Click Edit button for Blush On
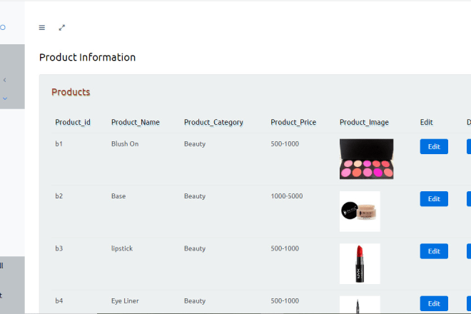Screen dimensions: 471x314 (434, 146)
